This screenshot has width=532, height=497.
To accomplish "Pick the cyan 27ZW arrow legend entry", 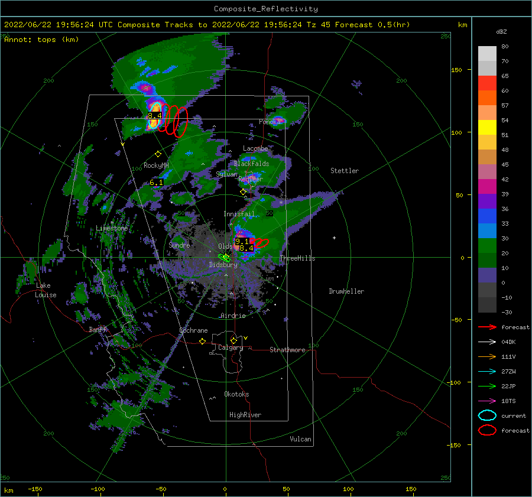I will (x=487, y=372).
